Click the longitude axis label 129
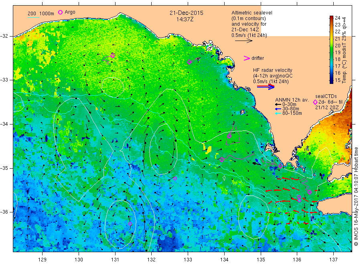361x265 pixels. 43,260
